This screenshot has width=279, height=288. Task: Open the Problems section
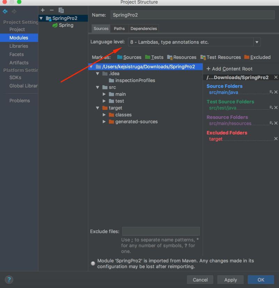point(20,101)
